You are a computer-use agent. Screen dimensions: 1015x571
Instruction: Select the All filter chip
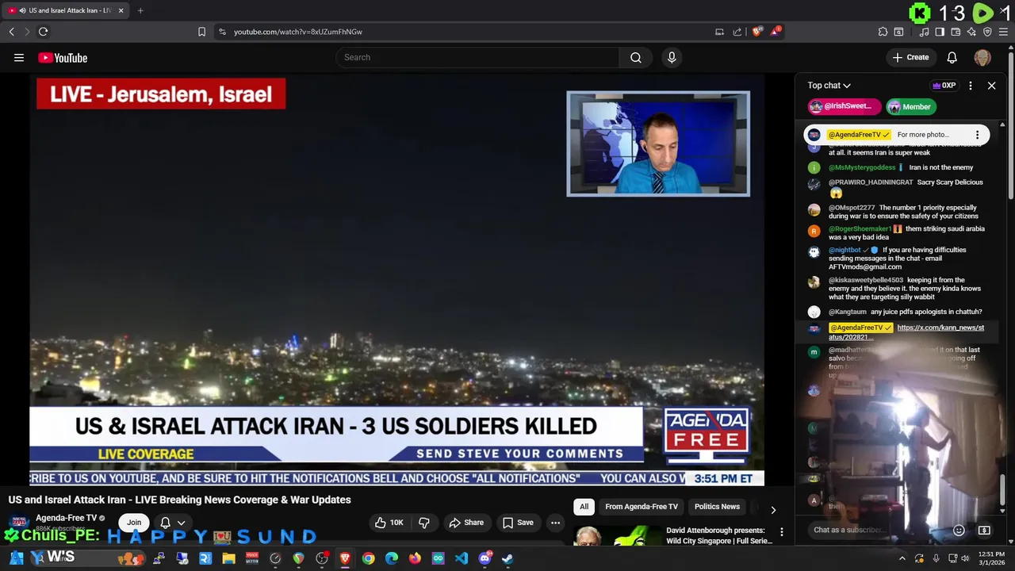coord(584,507)
